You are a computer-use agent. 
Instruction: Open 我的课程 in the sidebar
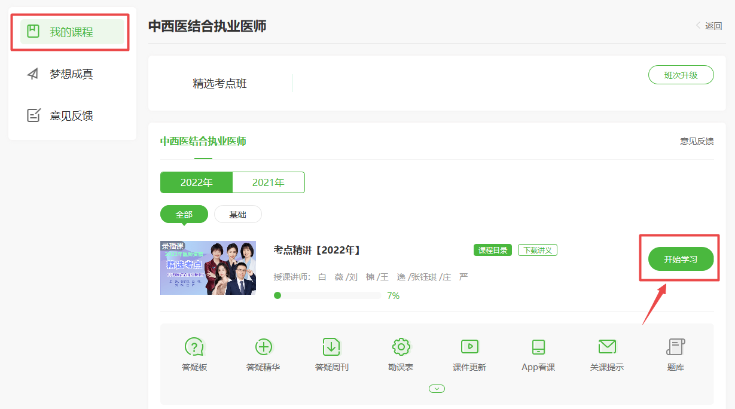tap(72, 32)
